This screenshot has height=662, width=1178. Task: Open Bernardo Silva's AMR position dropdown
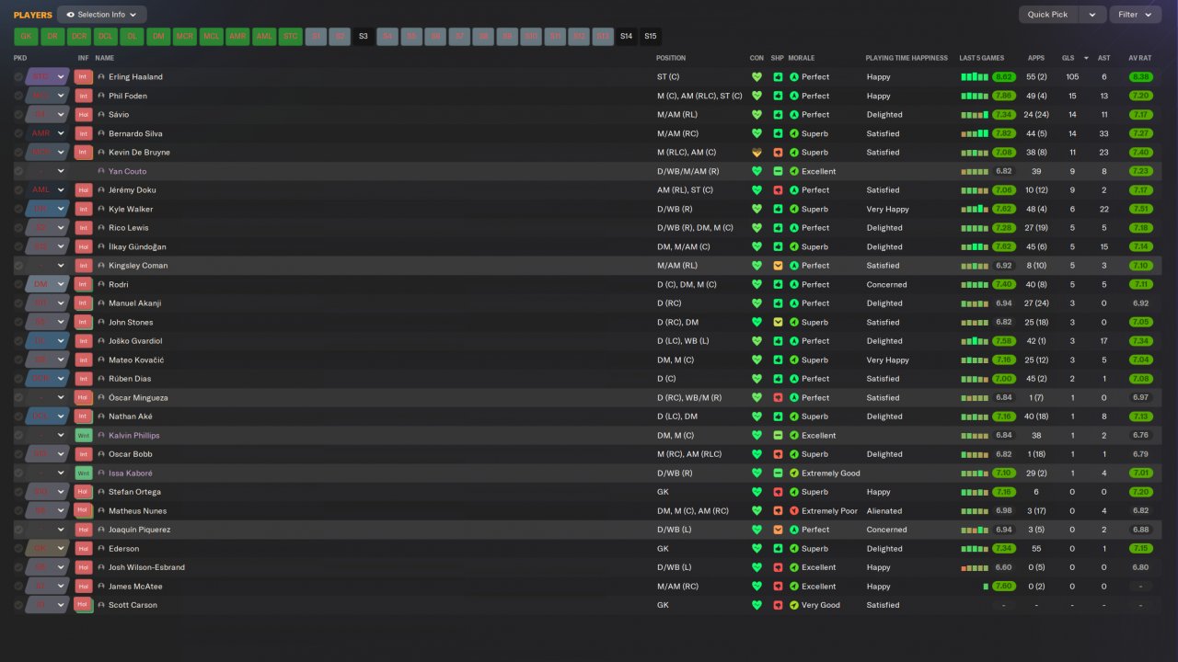coord(48,134)
